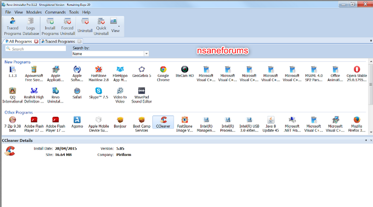Open the Traced Programs toolbar module
This screenshot has height=207, width=373.
click(12, 26)
